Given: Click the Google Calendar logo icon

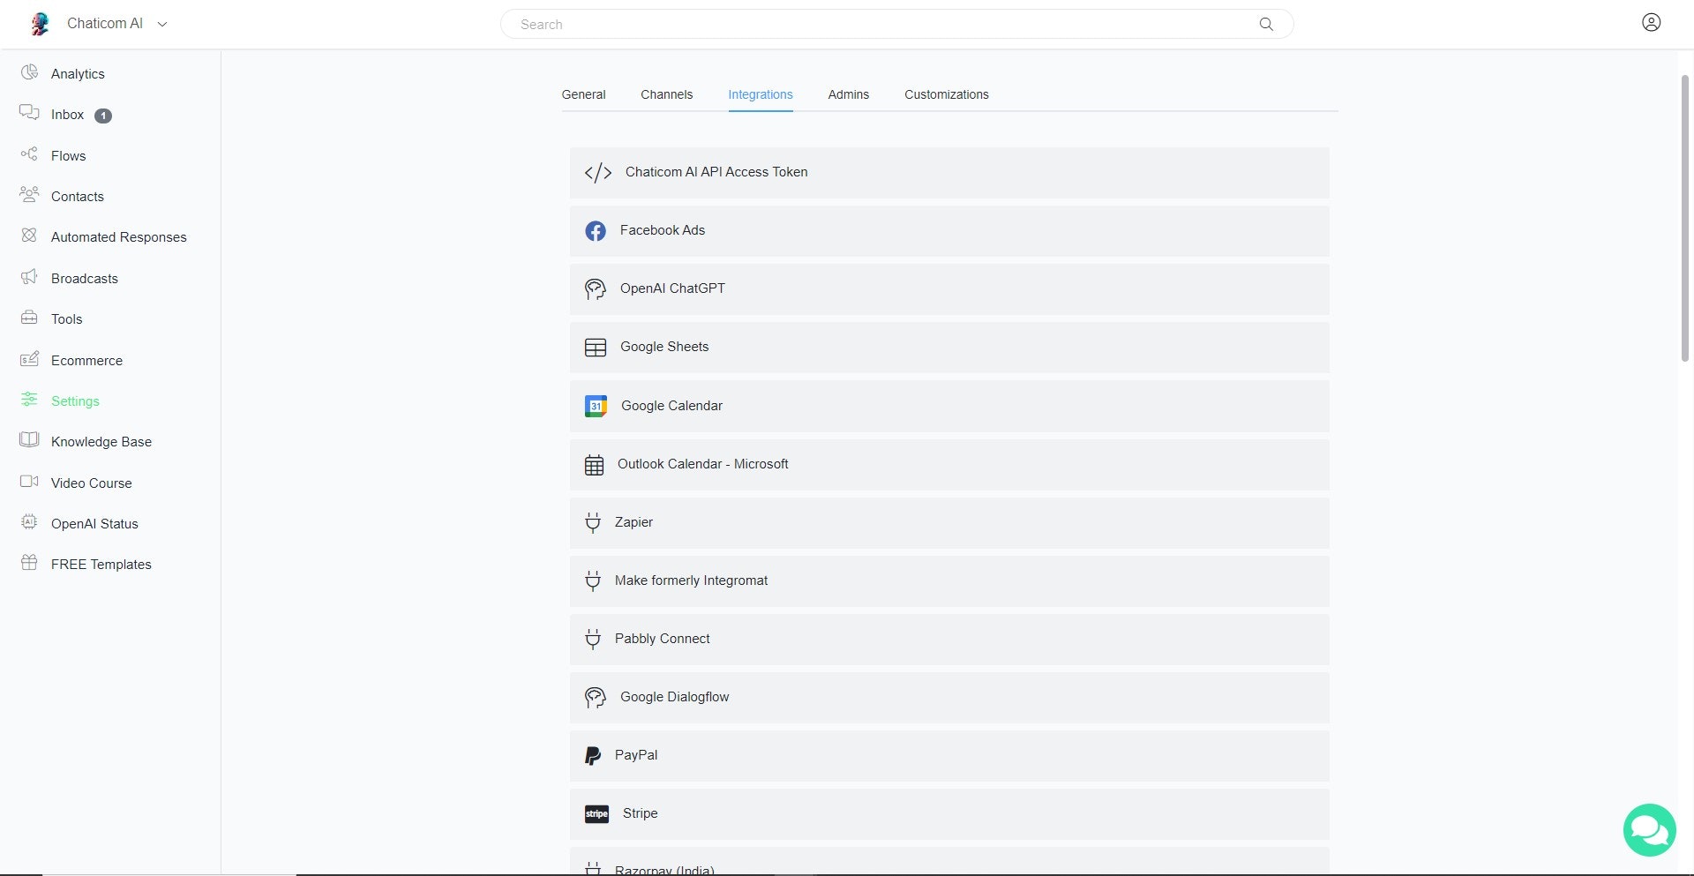Looking at the screenshot, I should pos(596,406).
